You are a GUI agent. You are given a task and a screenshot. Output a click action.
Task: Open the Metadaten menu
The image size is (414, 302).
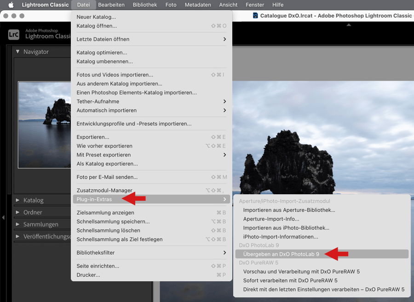[198, 5]
